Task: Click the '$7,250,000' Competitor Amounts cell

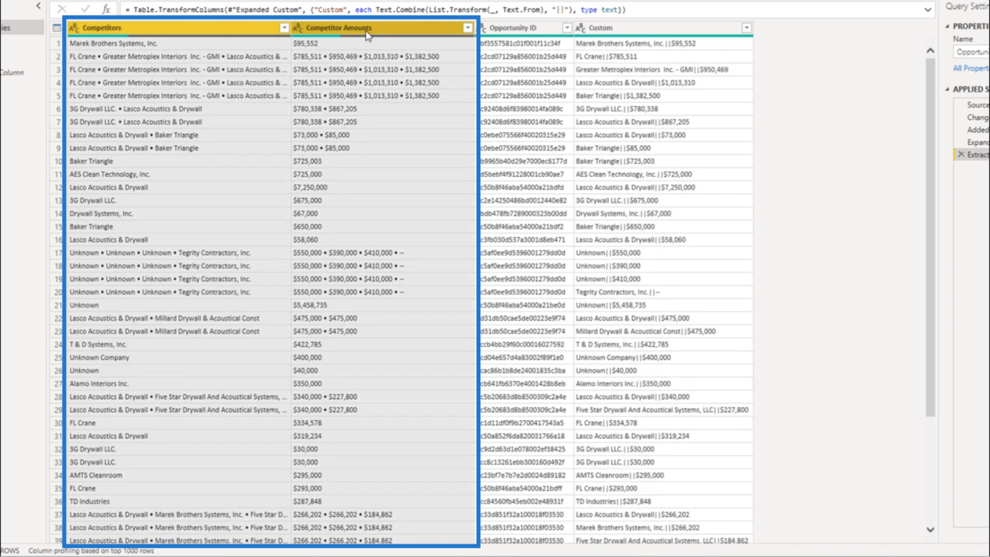Action: (383, 187)
